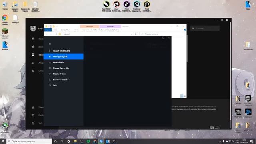
Task: Open File Explorer taskbar icon
Action: pos(75,141)
